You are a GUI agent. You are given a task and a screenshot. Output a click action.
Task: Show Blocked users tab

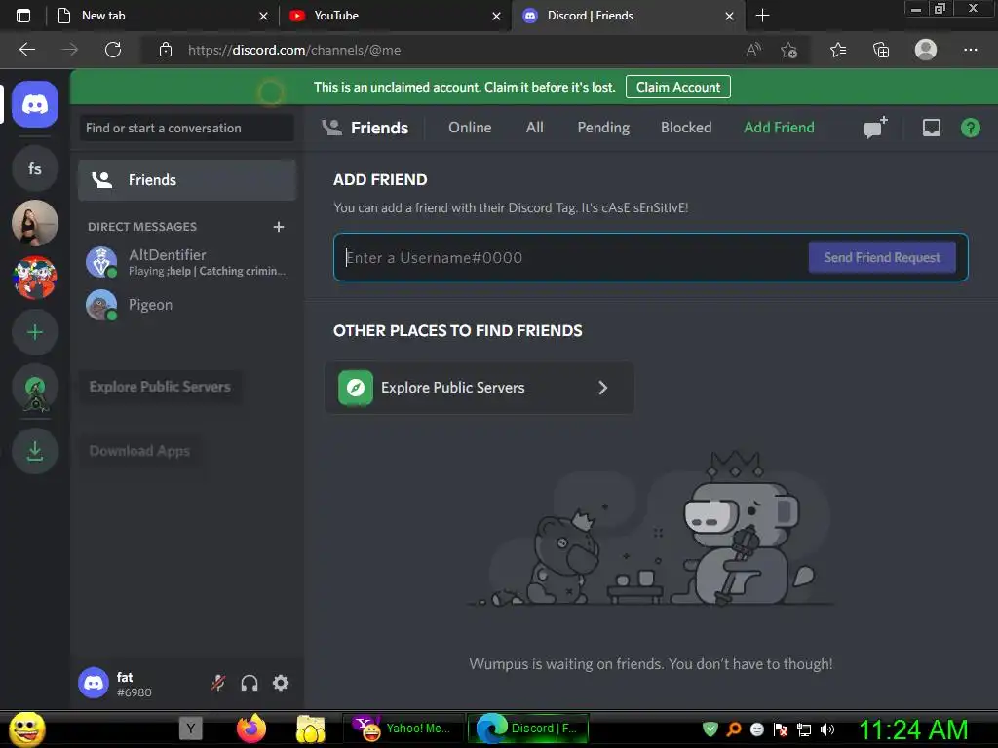point(686,128)
